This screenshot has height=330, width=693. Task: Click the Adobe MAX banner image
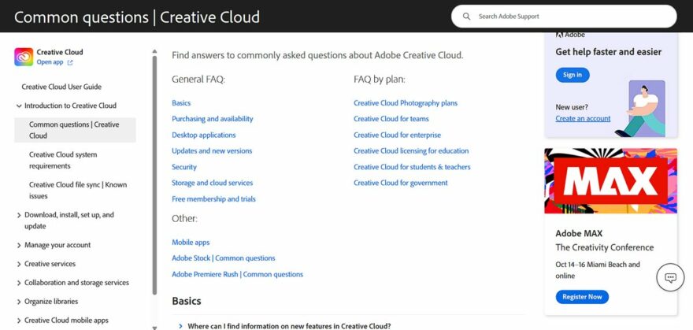(x=611, y=181)
